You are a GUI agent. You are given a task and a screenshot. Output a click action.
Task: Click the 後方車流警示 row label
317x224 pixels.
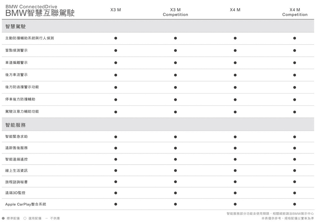(16, 75)
